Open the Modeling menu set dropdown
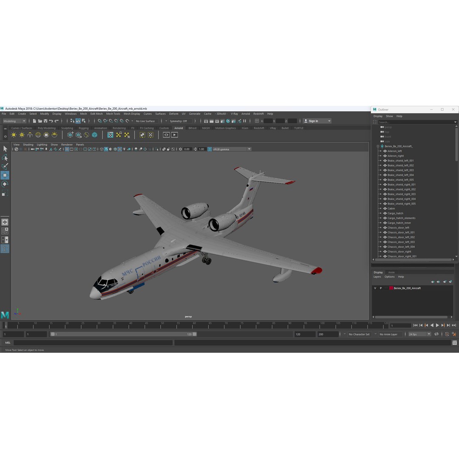This screenshot has height=459, width=459. [14, 121]
